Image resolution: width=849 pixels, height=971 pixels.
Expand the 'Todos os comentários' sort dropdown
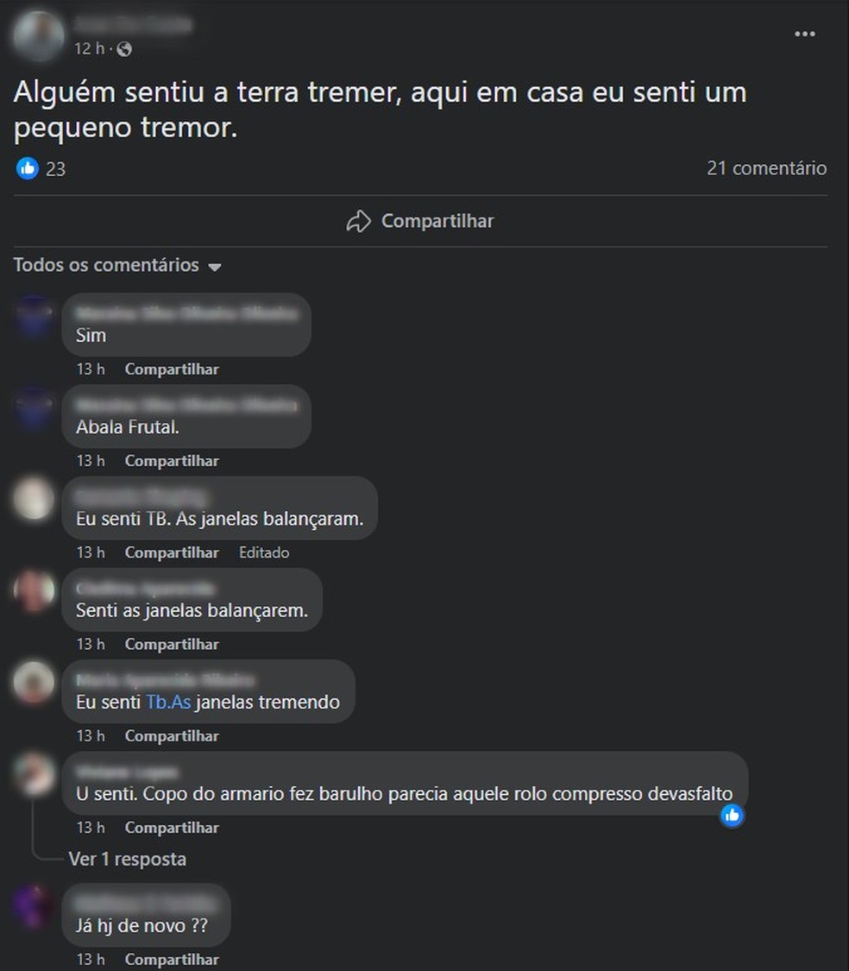tap(117, 265)
